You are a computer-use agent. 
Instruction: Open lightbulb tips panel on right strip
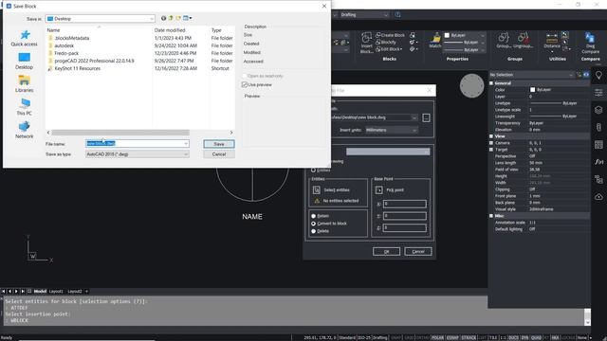pos(598,76)
